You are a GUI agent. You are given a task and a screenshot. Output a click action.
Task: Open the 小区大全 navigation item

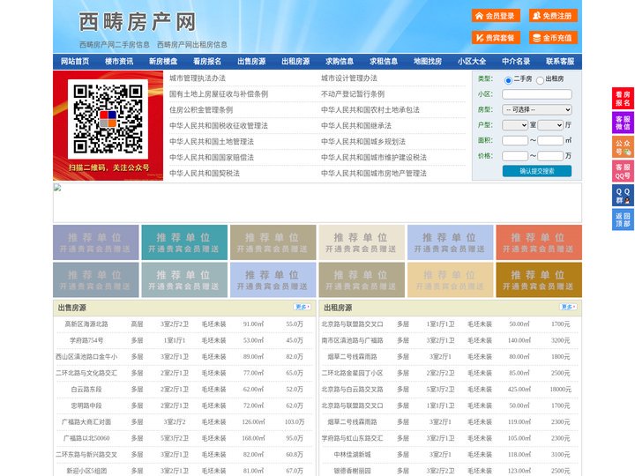(472, 61)
